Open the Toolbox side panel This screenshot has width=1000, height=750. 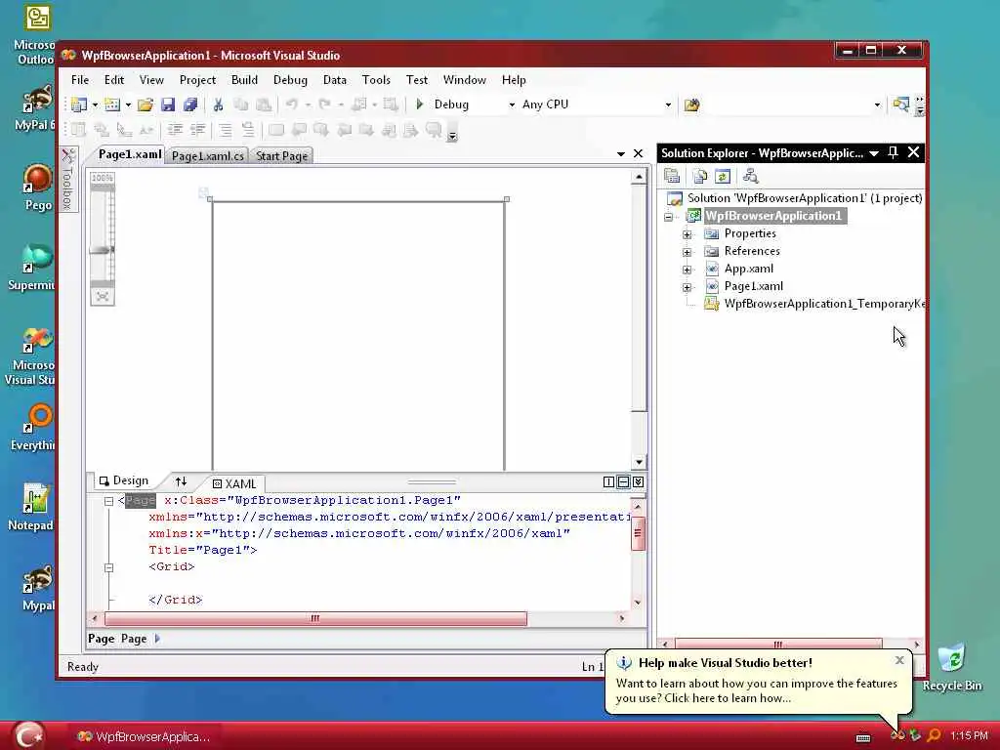click(67, 180)
